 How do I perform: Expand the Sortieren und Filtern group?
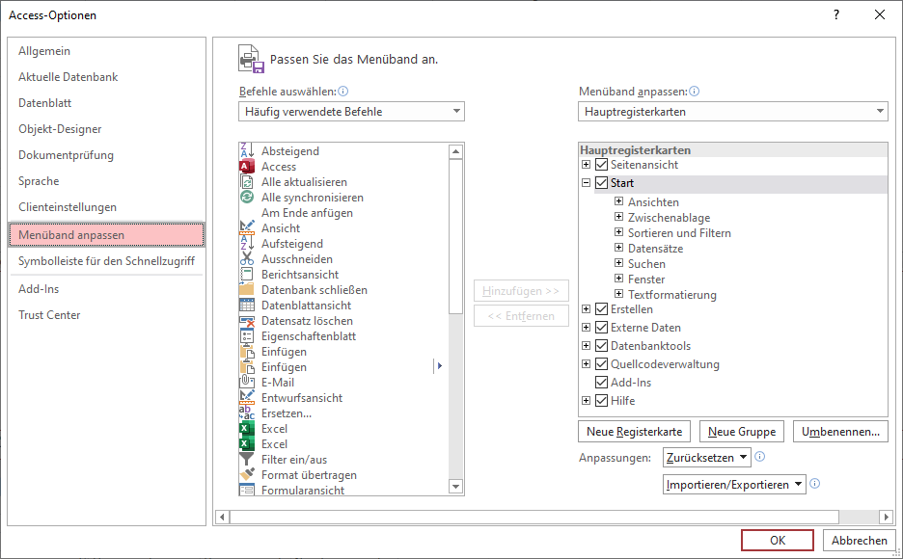pos(619,233)
